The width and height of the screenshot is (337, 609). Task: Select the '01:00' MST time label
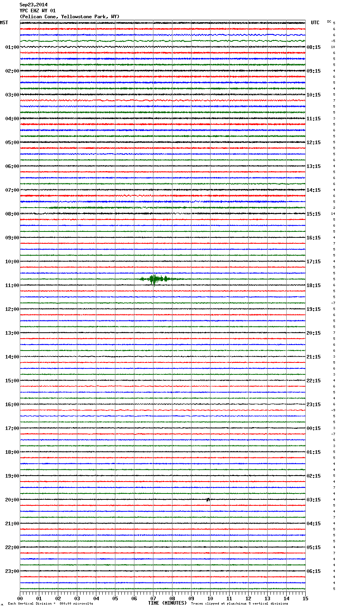tap(12, 47)
